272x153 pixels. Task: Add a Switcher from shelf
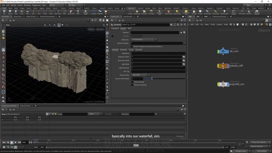click(x=249, y=12)
